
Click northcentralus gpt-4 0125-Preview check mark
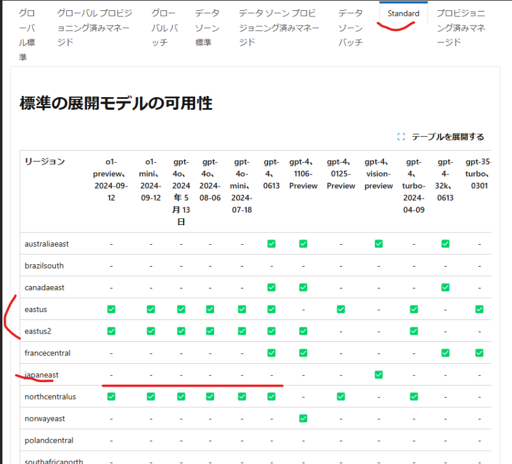[x=341, y=397]
